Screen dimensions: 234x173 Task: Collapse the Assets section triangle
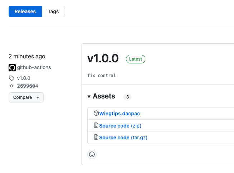(x=89, y=97)
